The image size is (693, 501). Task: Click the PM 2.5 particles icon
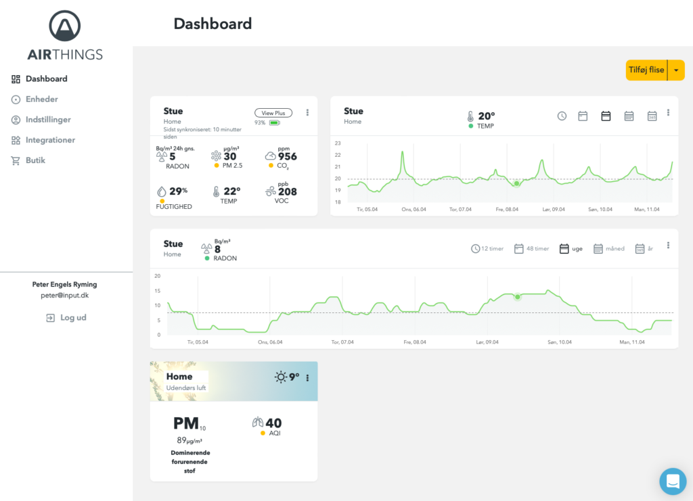(216, 156)
